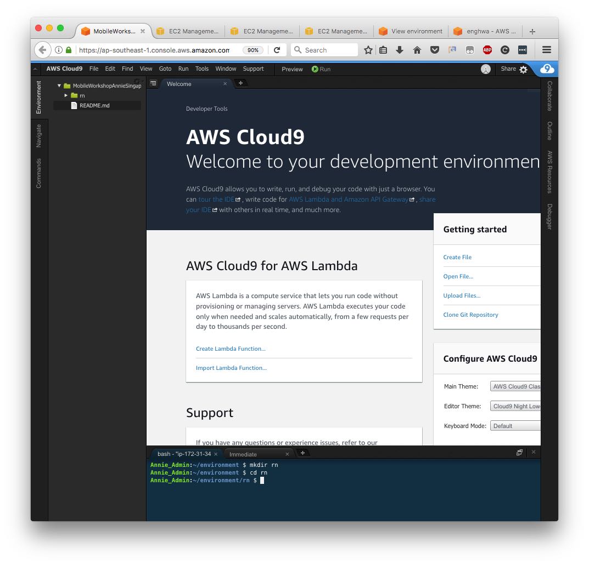Go to browser home icon
589x565 pixels.
pos(417,50)
